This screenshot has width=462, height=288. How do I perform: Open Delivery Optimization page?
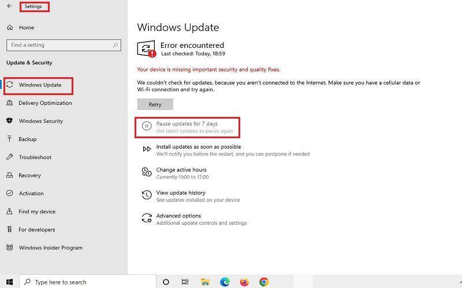point(45,103)
